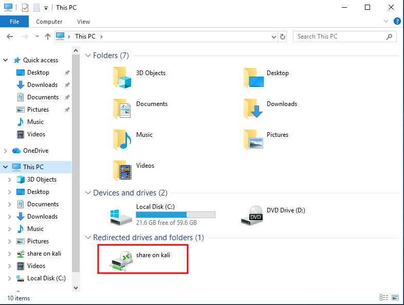Click the Local Disk (C:) capacity bar

click(x=175, y=215)
